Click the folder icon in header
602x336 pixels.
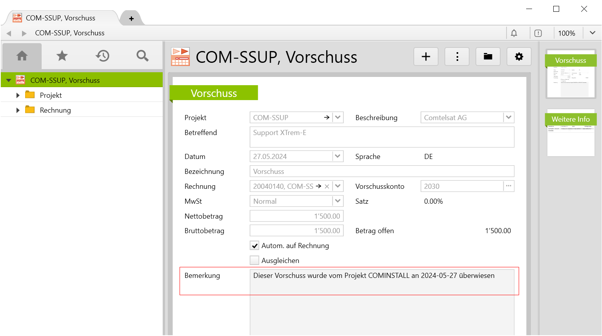click(488, 57)
